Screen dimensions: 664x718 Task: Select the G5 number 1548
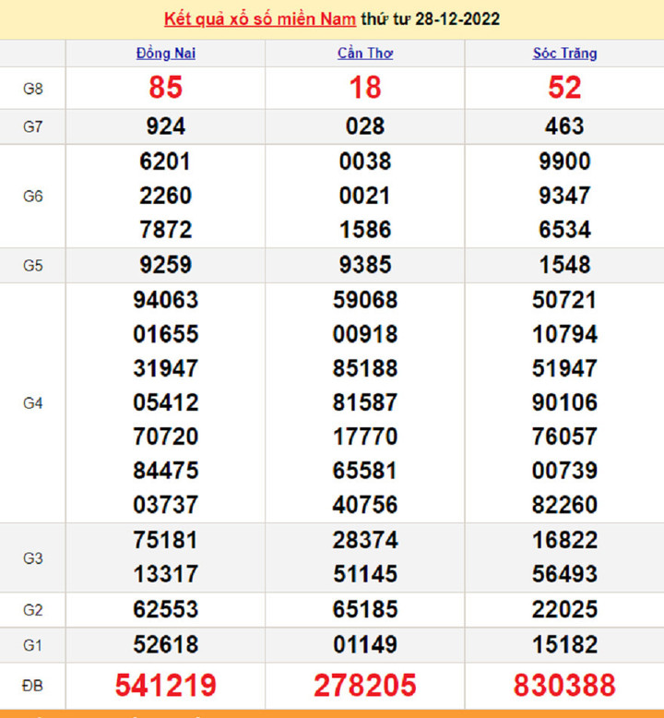(x=564, y=265)
